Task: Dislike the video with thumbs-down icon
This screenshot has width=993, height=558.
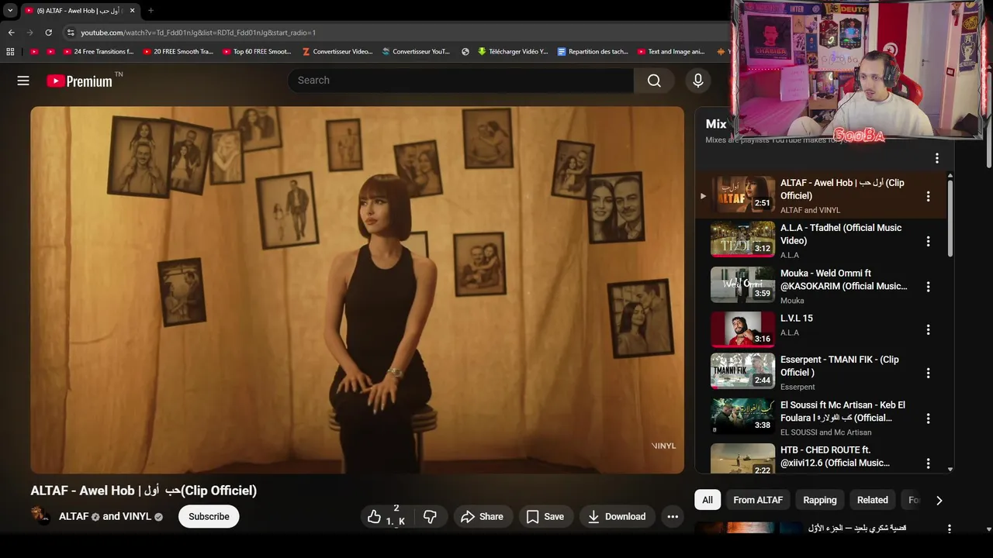Action: click(430, 517)
